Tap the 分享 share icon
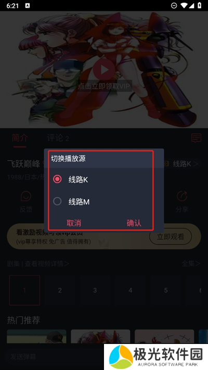The width and height of the screenshot is (208, 370). 182,196
